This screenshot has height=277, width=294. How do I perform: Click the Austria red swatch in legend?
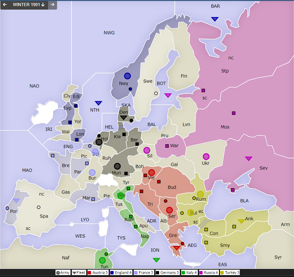coord(89,273)
